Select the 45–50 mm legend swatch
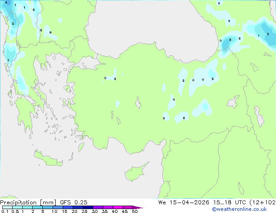276x213 pixels. 128,207
